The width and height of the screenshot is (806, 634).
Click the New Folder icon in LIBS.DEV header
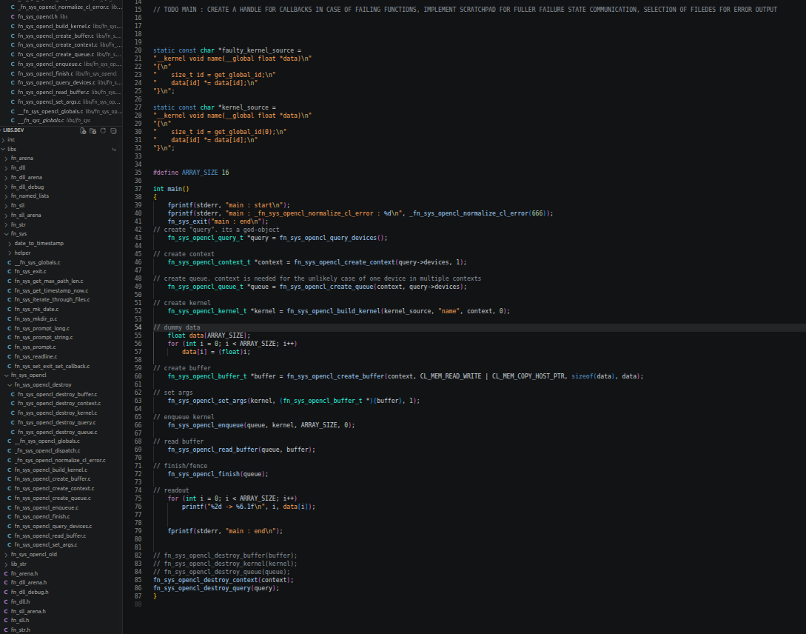pos(93,130)
